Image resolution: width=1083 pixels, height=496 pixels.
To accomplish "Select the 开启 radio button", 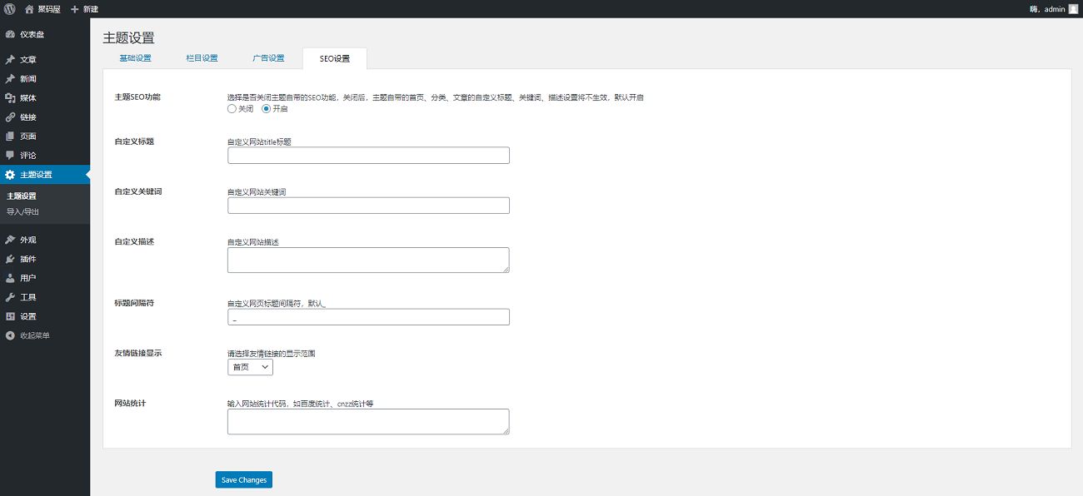I will (x=267, y=108).
